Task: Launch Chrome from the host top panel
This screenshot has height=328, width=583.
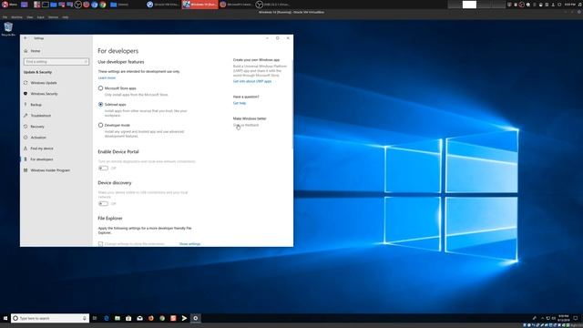Action: [103, 5]
